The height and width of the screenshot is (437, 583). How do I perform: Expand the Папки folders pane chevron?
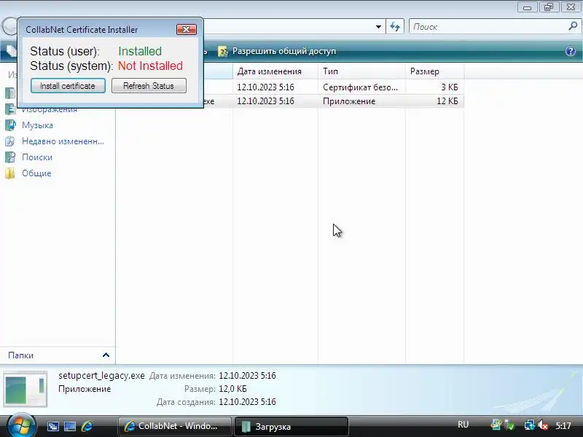point(106,355)
